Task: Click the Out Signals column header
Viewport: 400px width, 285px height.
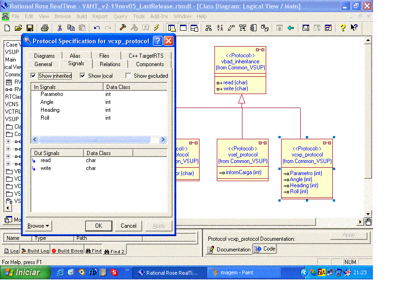Action: coord(57,153)
